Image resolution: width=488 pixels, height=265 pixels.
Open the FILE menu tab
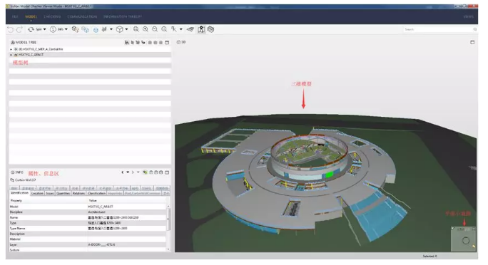point(15,16)
